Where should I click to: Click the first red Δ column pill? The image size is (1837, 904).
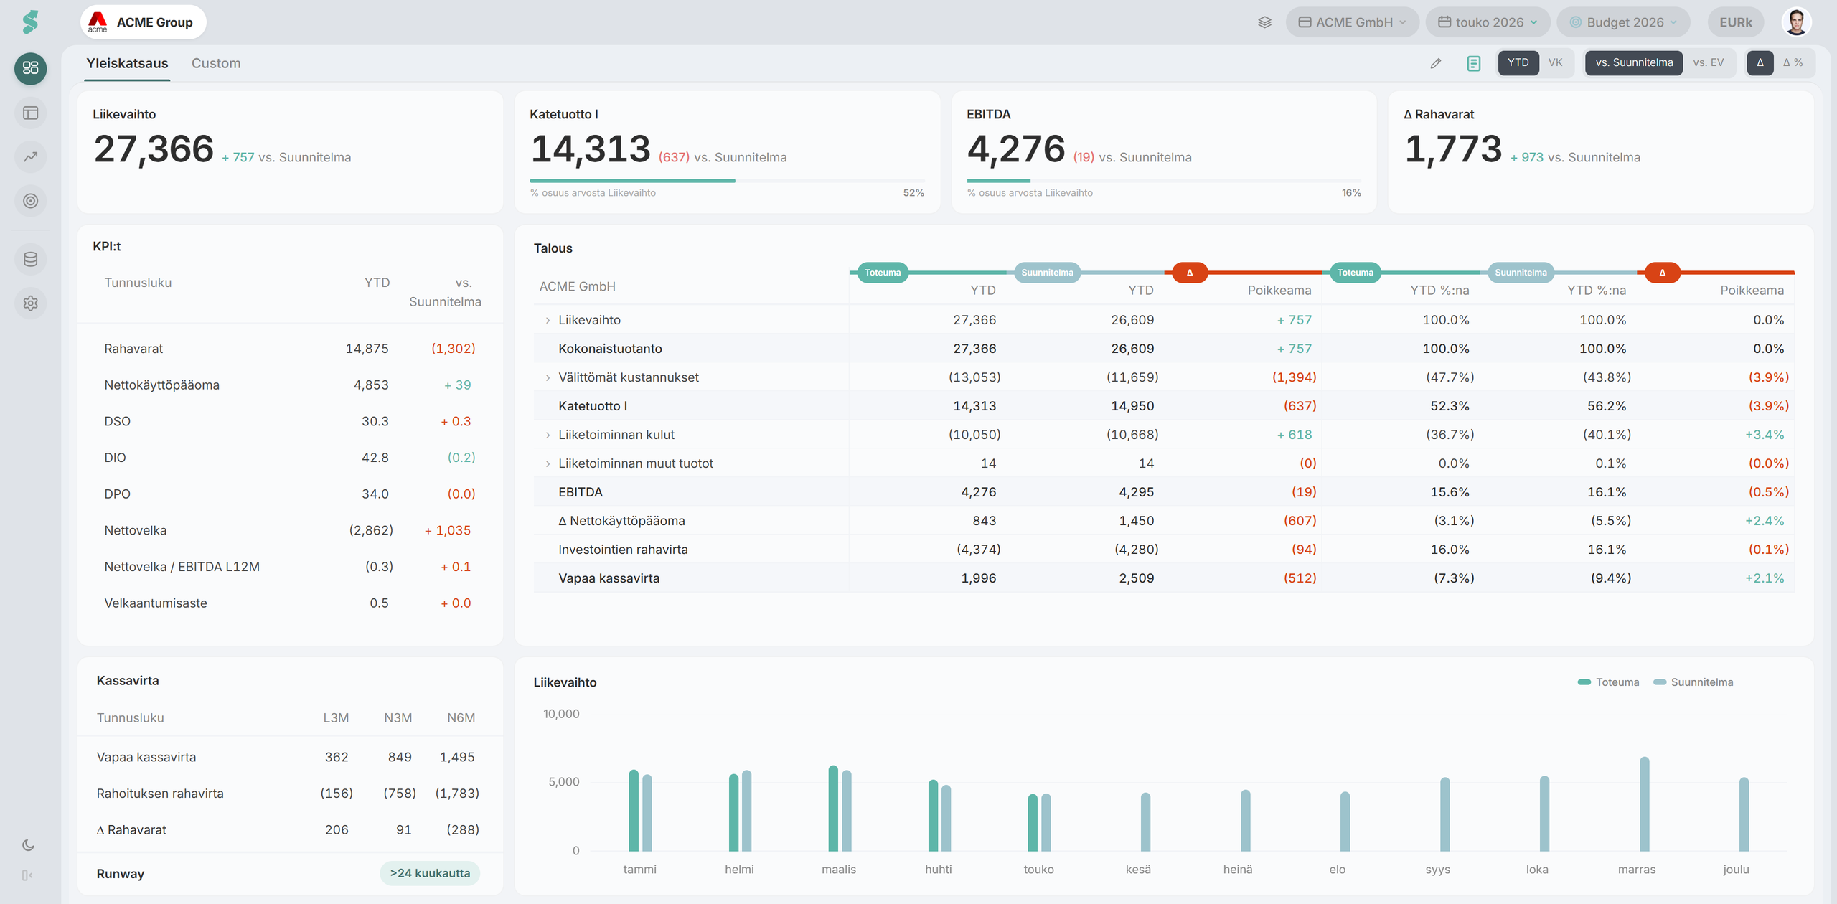1189,273
